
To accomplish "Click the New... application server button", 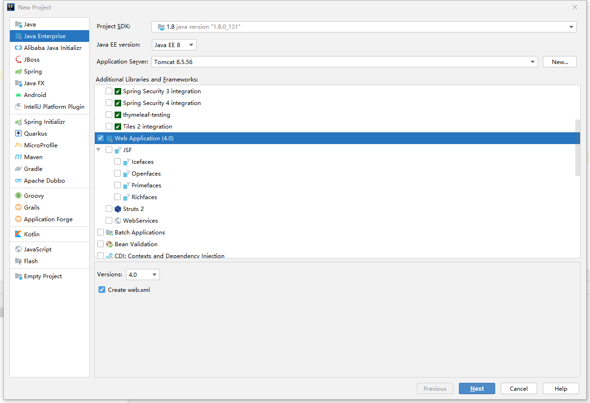I will [x=559, y=62].
